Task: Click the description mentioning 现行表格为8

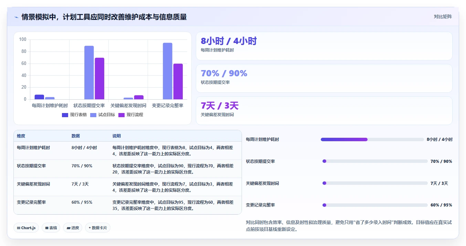Action: point(173,151)
